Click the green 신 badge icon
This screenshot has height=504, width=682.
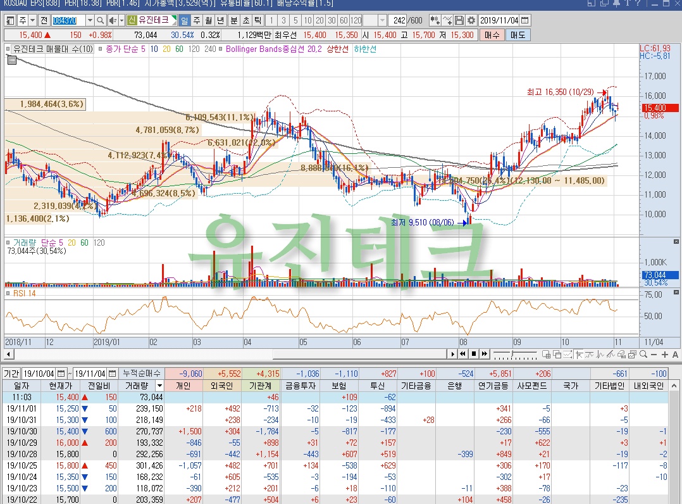tap(132, 20)
